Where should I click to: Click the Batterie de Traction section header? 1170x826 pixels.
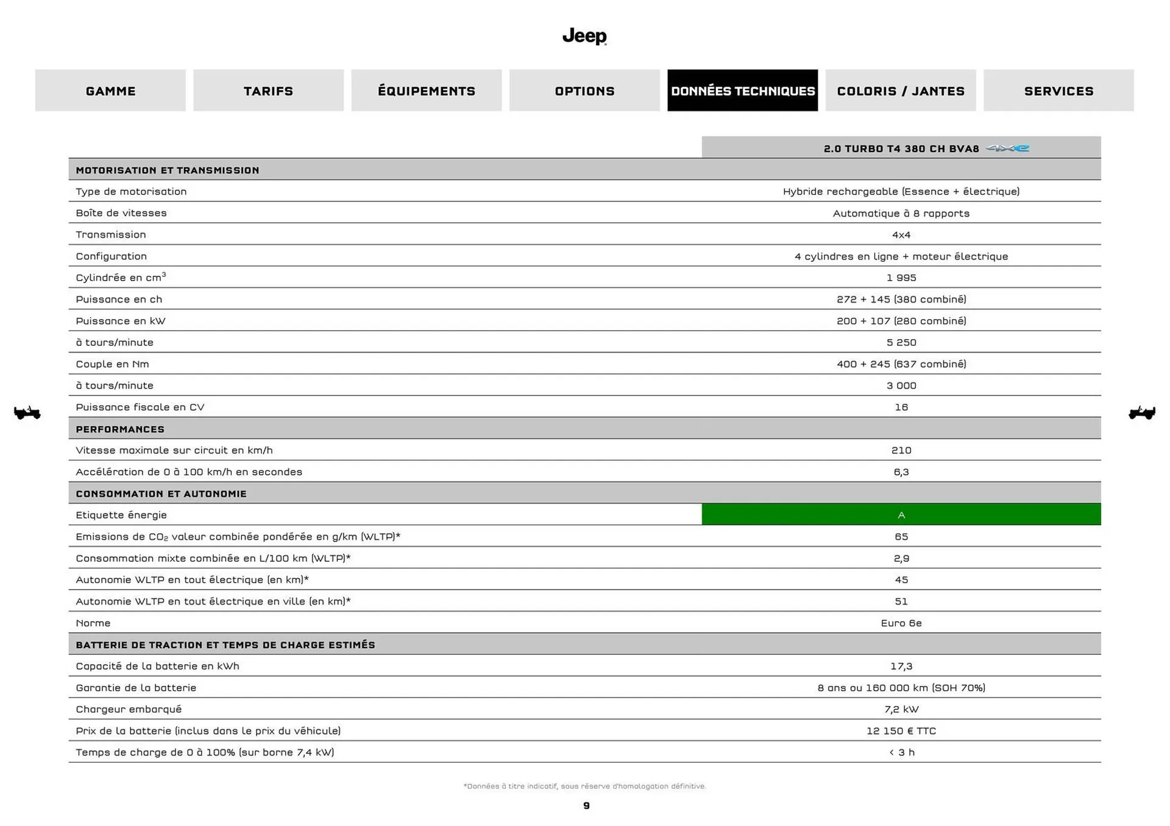point(225,645)
